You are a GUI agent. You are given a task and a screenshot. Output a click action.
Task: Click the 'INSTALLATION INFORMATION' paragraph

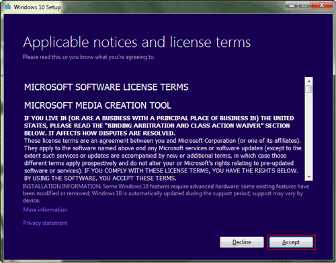[x=166, y=193]
